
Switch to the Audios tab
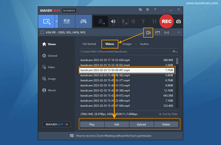click(x=144, y=44)
